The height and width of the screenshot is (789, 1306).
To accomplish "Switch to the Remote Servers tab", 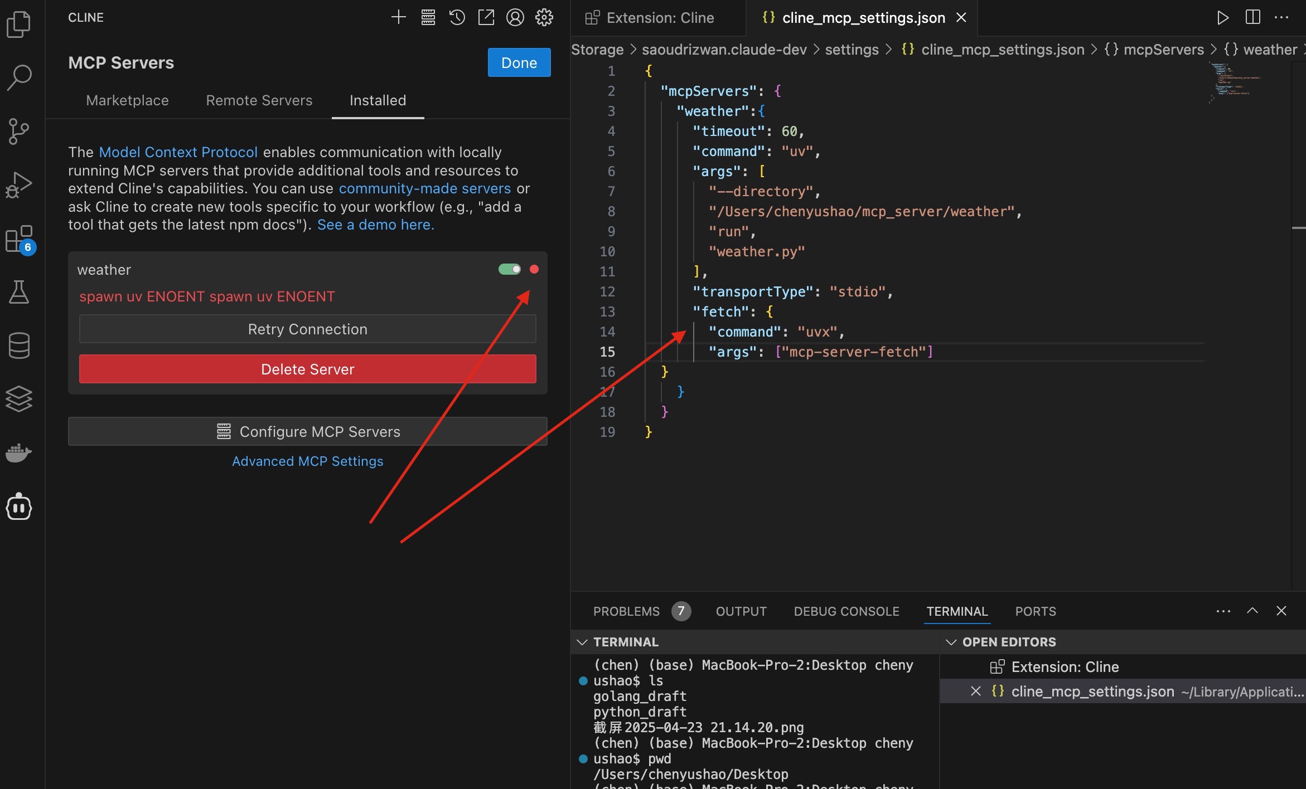I will tap(259, 100).
